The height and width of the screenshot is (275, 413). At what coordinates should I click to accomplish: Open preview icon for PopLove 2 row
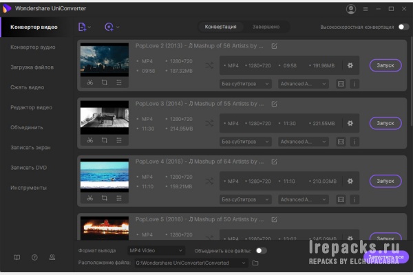coord(341,84)
